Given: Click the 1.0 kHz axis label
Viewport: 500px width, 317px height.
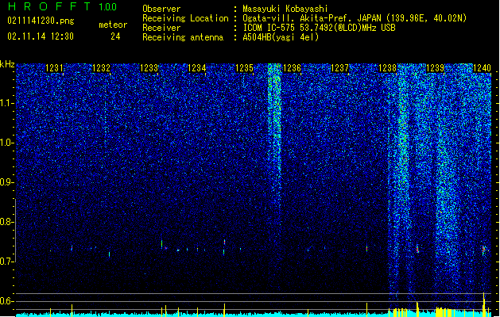Looking at the screenshot, I should coord(6,143).
